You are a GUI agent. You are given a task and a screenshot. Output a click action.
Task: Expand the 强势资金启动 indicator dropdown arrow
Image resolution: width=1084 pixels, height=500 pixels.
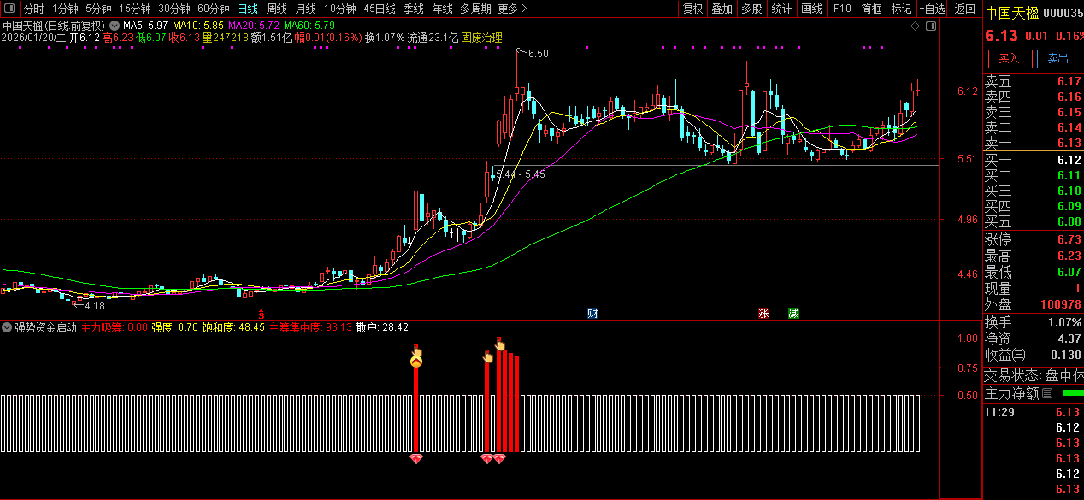point(7,327)
